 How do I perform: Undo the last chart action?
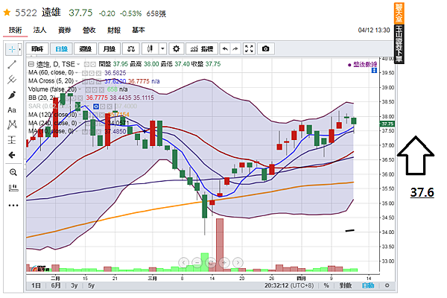[225, 48]
